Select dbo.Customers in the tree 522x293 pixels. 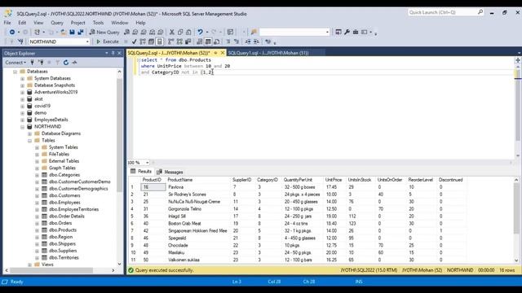coord(64,195)
